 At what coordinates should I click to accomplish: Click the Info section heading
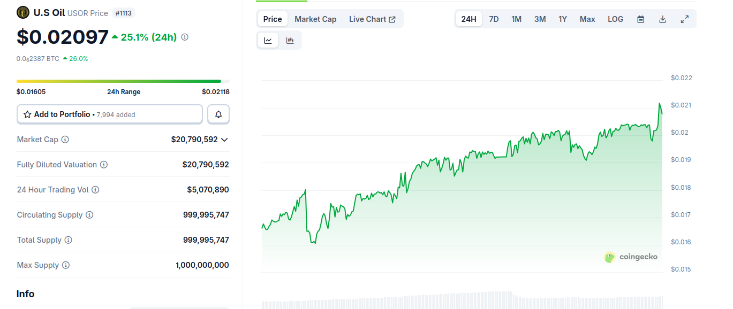25,294
